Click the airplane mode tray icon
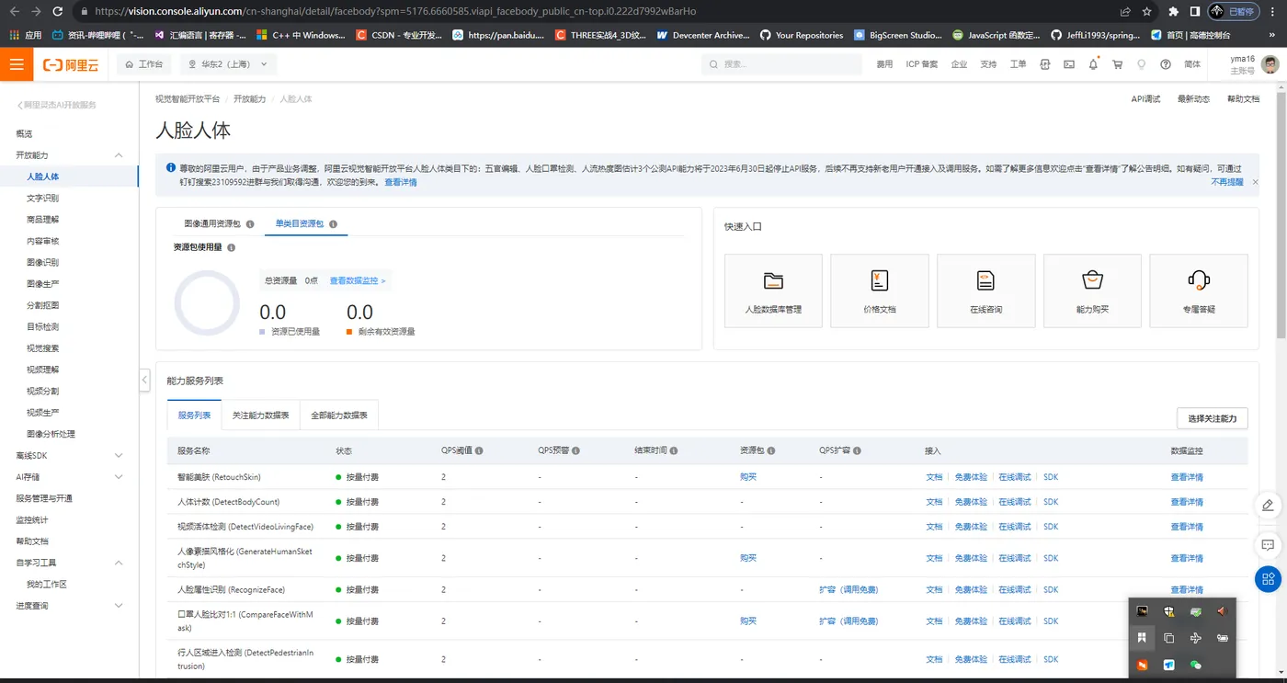The image size is (1287, 683). point(1195,638)
